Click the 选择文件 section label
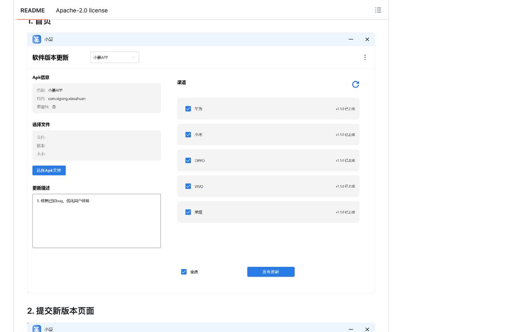Screen dimensions: 532x332 [41, 124]
